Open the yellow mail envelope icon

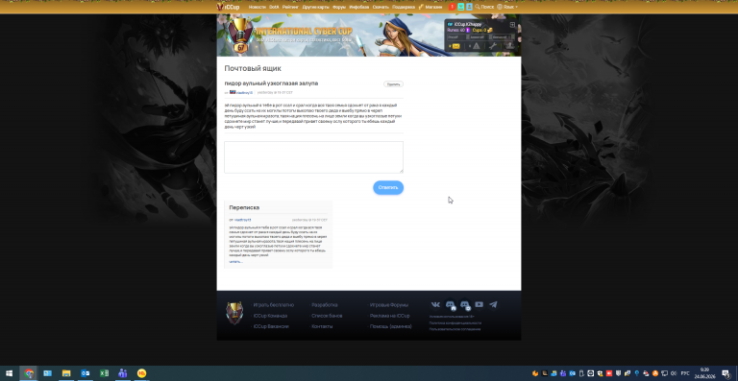(x=455, y=46)
